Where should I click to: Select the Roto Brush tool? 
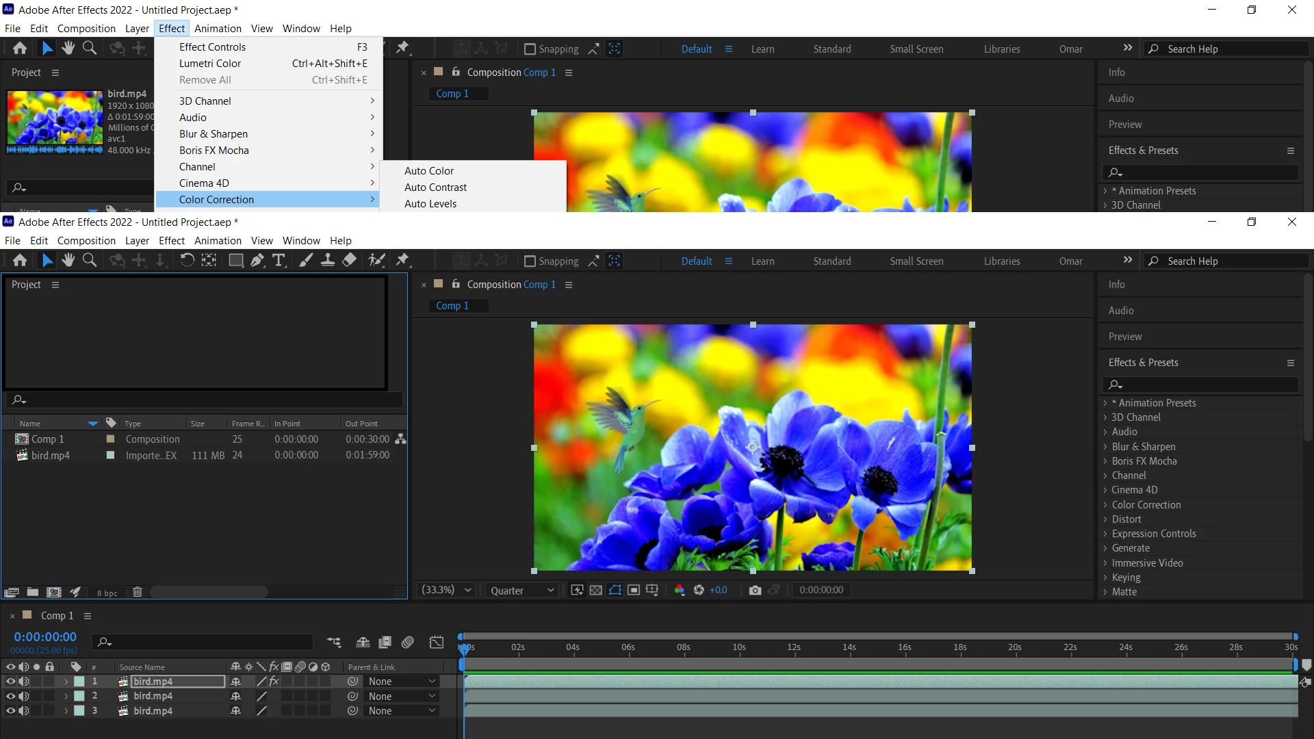(x=376, y=260)
